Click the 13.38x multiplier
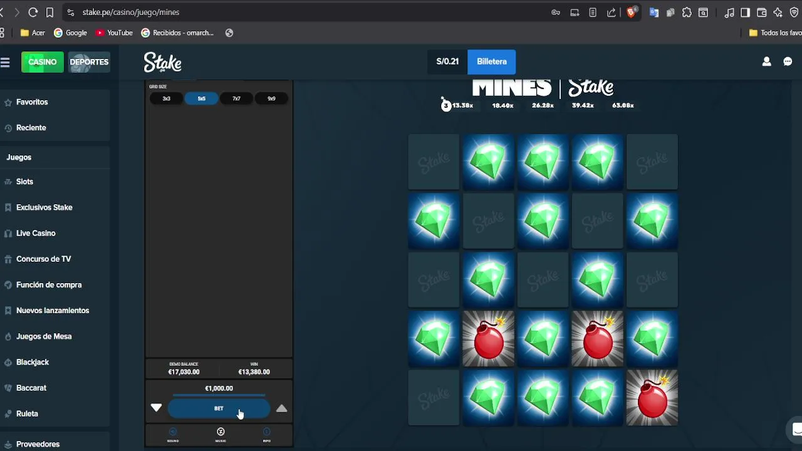Screen dimensions: 802x451 click(x=462, y=105)
